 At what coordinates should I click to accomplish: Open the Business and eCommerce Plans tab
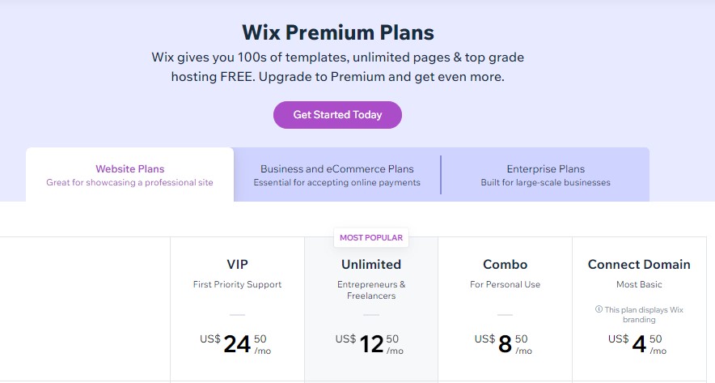[337, 175]
